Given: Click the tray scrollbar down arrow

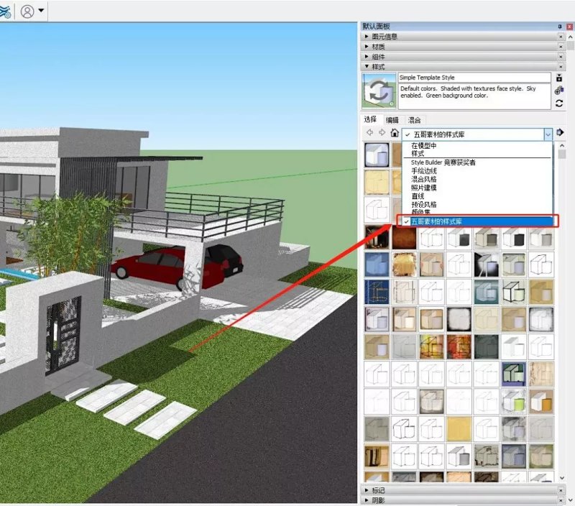Looking at the screenshot, I should pyautogui.click(x=570, y=500).
